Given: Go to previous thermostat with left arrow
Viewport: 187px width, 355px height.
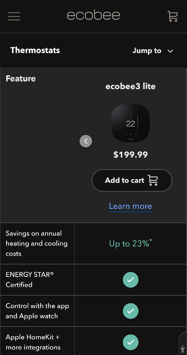Looking at the screenshot, I should pyautogui.click(x=86, y=141).
